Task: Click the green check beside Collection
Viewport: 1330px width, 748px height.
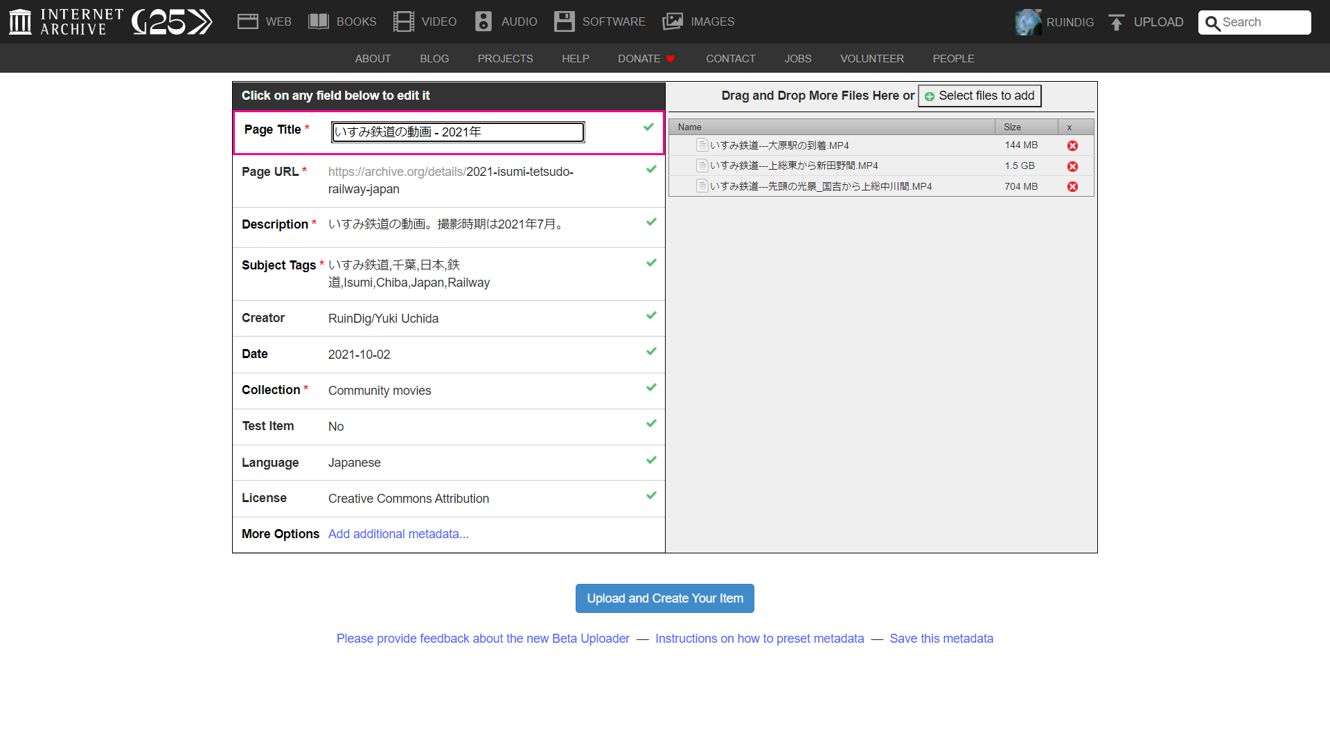Action: (x=651, y=387)
